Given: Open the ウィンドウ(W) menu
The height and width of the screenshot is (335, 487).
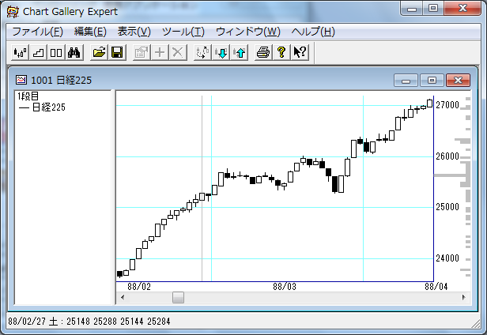Looking at the screenshot, I should [248, 32].
